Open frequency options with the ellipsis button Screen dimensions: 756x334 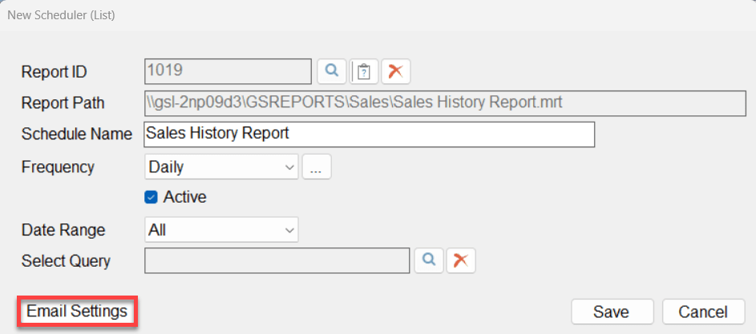click(x=317, y=167)
